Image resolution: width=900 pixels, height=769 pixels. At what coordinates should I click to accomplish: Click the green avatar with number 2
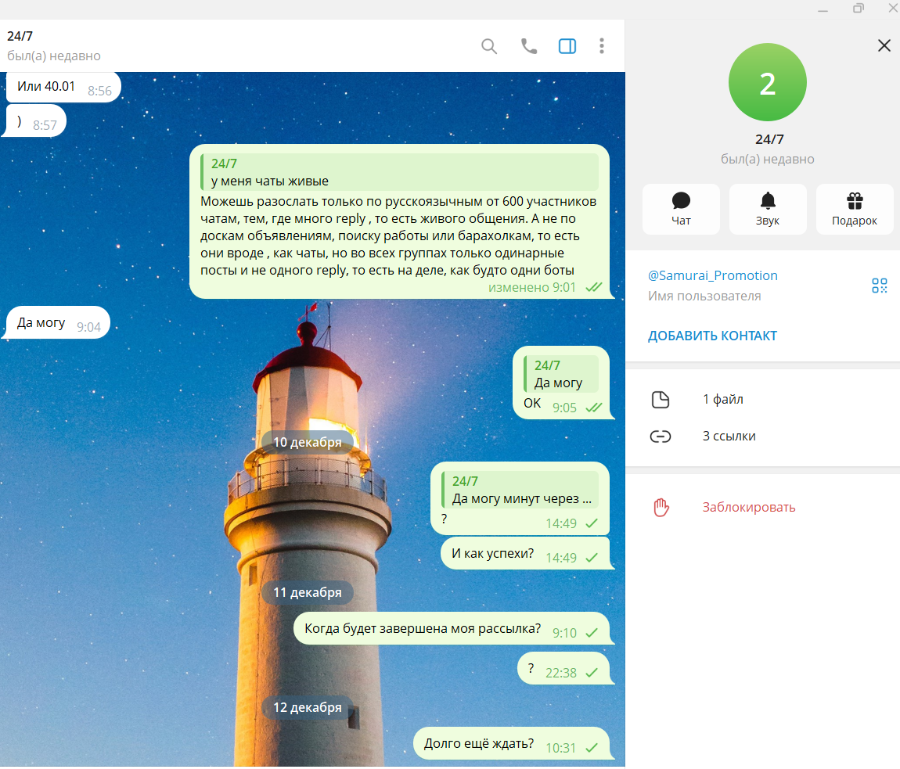[x=767, y=83]
